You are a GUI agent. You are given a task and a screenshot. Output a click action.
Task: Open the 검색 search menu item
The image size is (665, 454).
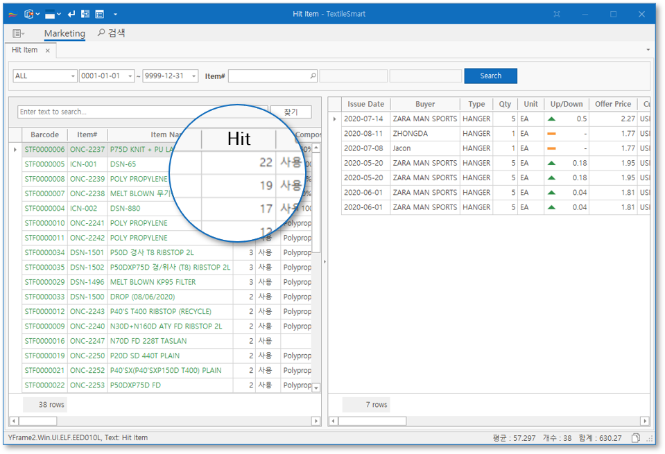point(111,33)
